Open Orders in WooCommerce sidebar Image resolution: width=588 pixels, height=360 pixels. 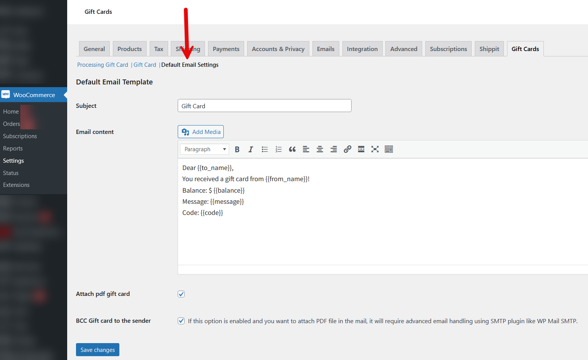point(12,124)
